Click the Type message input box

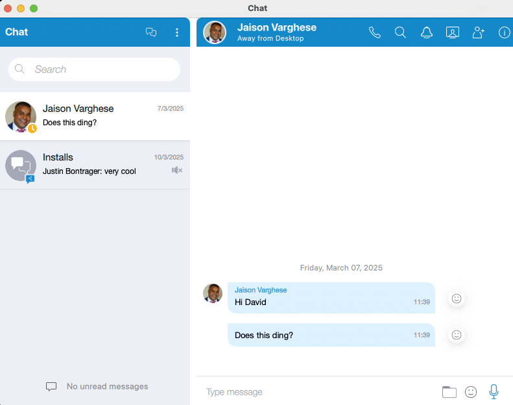(319, 392)
